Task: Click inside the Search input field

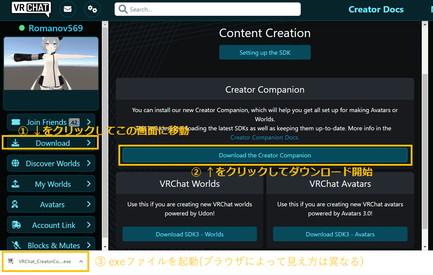Action: click(208, 9)
